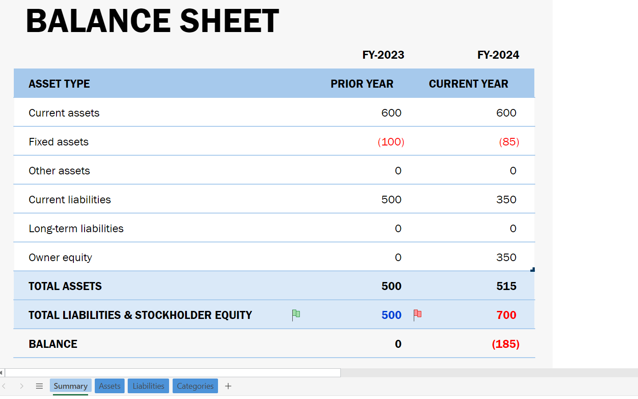The height and width of the screenshot is (399, 638).
Task: Open the all sheets list icon
Action: (39, 386)
